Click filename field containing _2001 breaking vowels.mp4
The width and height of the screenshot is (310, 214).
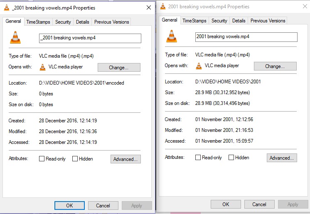[90, 38]
